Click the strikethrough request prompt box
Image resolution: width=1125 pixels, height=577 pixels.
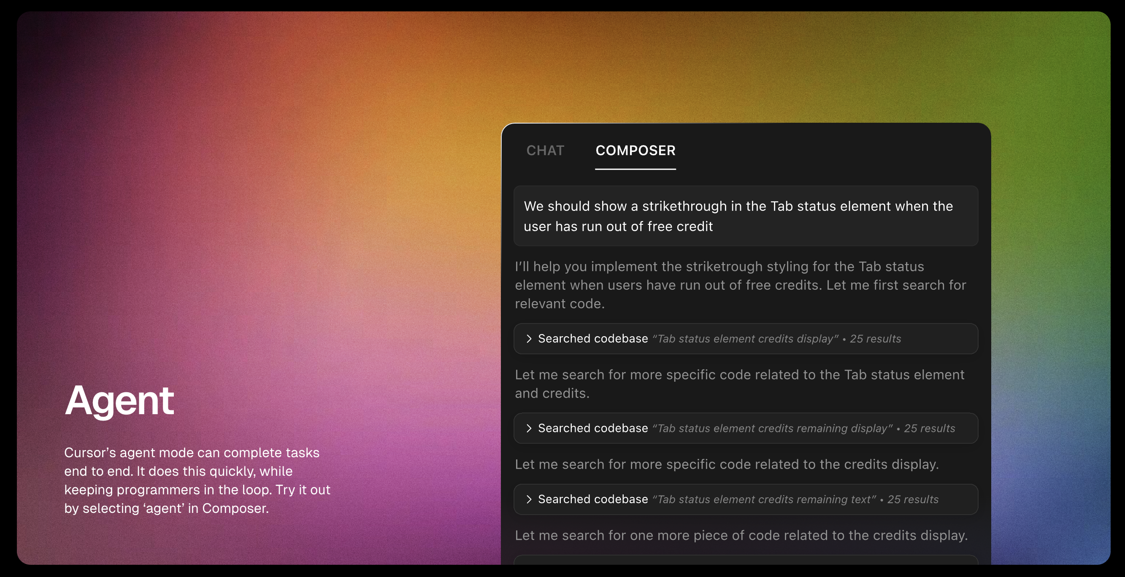tap(745, 216)
